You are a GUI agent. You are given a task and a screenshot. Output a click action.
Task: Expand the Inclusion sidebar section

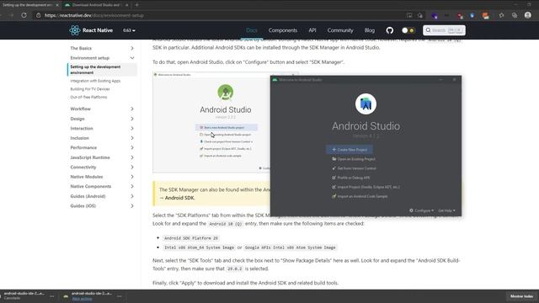(x=102, y=138)
